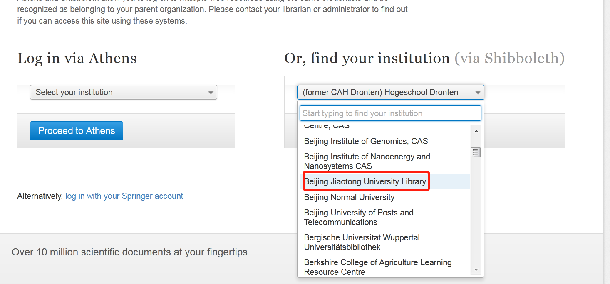Pick Beijing Normal University option
The width and height of the screenshot is (610, 284).
click(349, 197)
